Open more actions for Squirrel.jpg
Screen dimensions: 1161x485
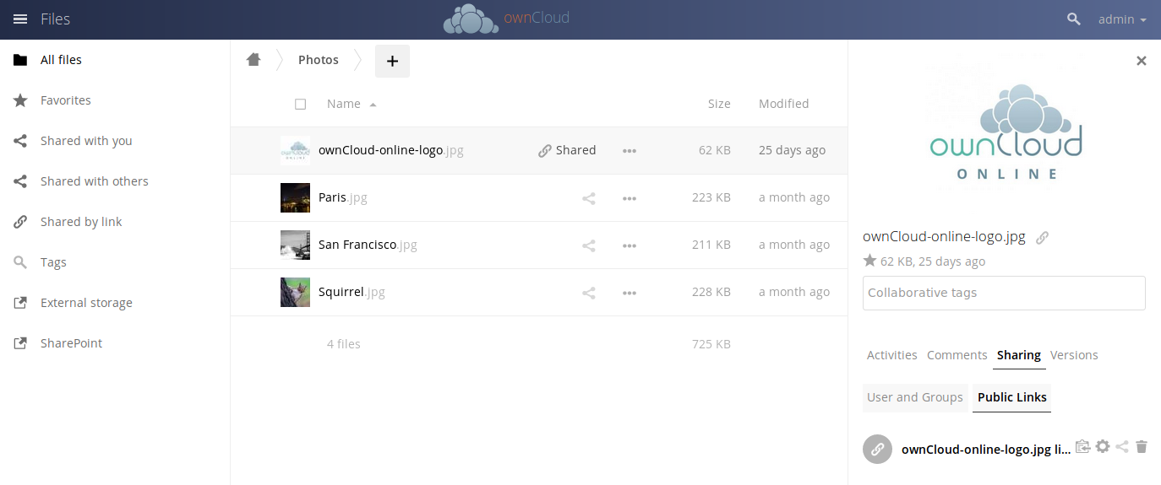click(x=630, y=293)
